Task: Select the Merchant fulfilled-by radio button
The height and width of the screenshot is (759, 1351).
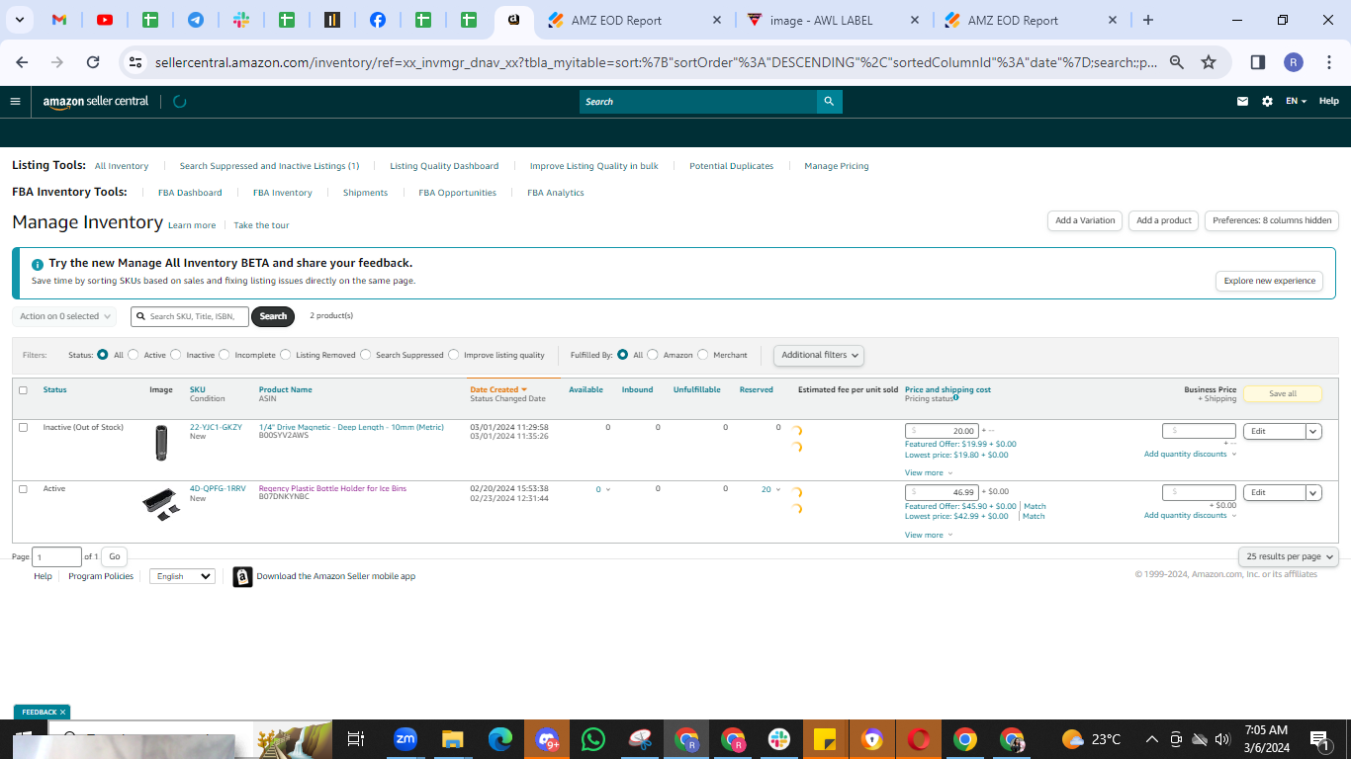Action: (x=703, y=355)
